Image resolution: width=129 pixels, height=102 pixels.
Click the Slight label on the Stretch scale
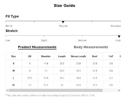tap(44, 40)
